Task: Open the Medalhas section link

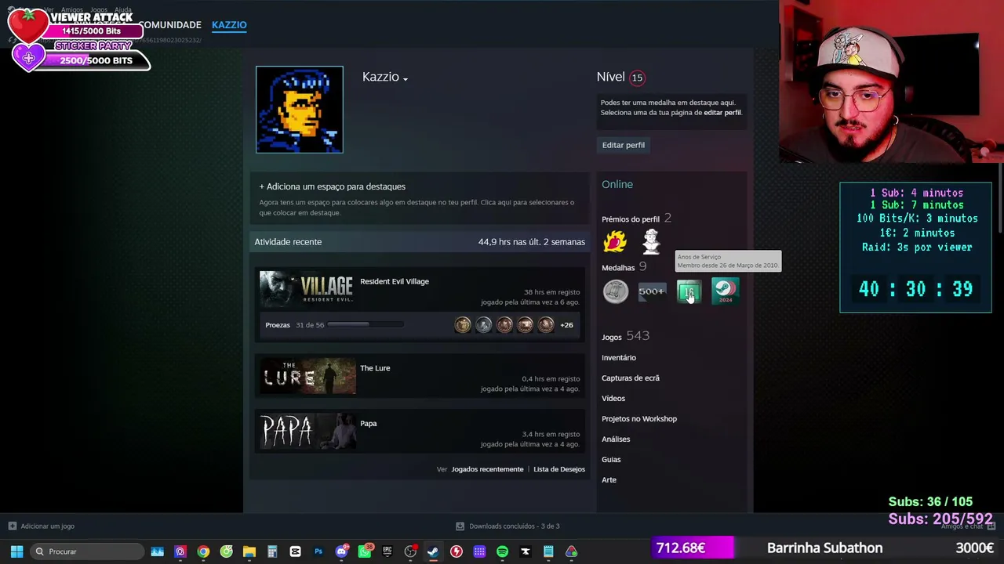Action: point(618,268)
